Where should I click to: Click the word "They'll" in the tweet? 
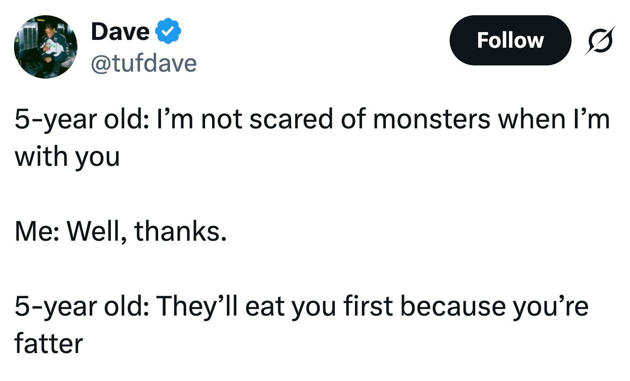click(197, 306)
